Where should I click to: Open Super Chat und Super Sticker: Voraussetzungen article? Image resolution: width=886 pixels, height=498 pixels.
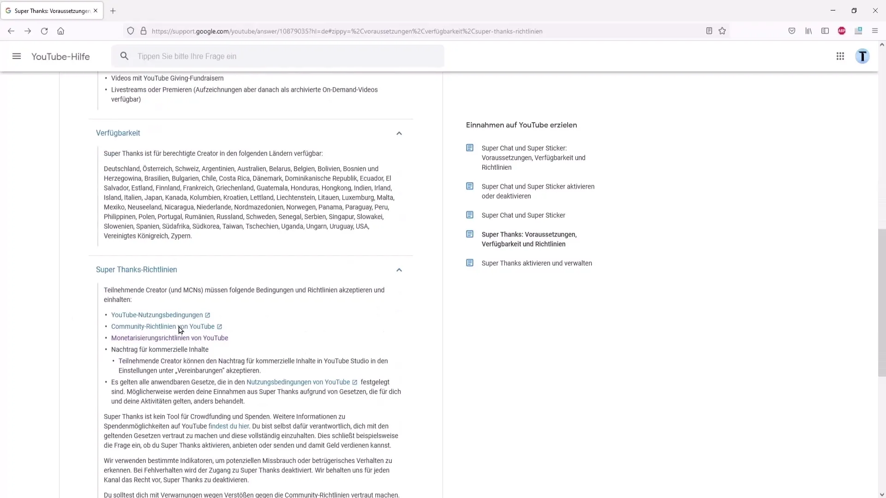533,158
